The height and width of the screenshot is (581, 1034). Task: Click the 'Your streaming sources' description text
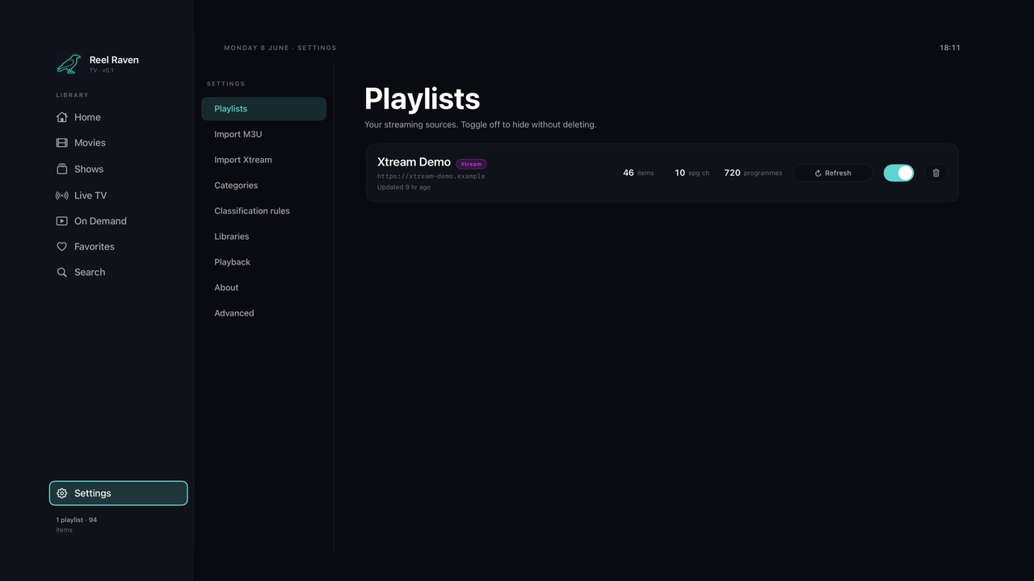(481, 125)
